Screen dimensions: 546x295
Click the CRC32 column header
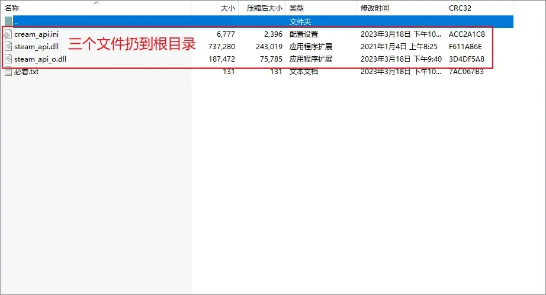point(460,8)
